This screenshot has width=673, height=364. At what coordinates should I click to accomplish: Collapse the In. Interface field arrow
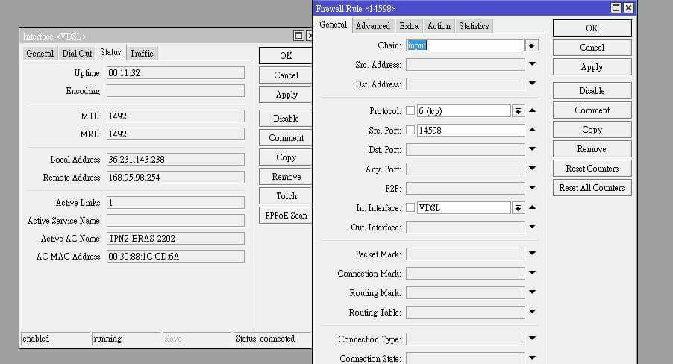point(533,207)
